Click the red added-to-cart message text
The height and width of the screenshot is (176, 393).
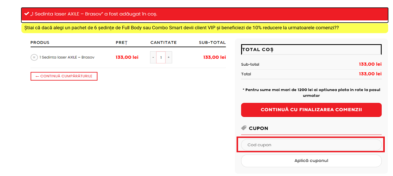(94, 14)
